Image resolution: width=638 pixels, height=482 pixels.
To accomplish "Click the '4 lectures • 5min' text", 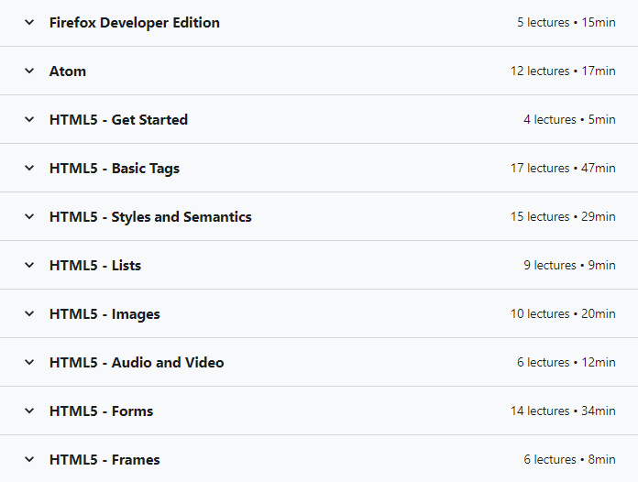I will pyautogui.click(x=569, y=120).
